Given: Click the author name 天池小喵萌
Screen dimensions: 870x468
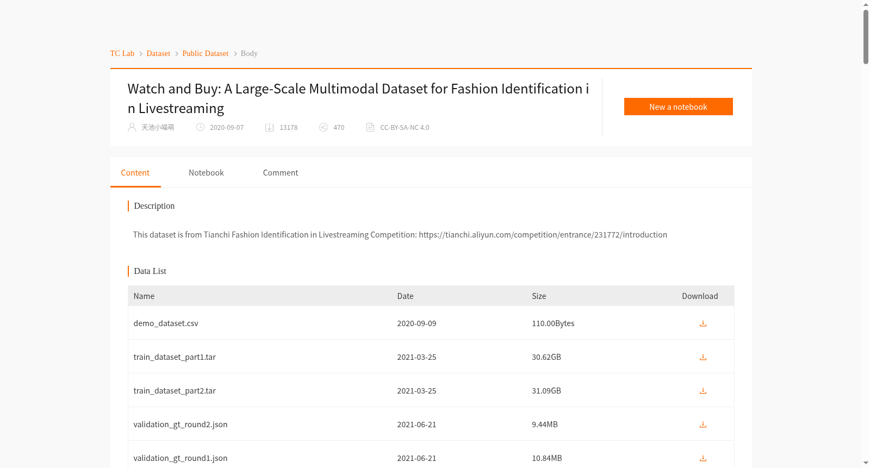Looking at the screenshot, I should coord(158,127).
